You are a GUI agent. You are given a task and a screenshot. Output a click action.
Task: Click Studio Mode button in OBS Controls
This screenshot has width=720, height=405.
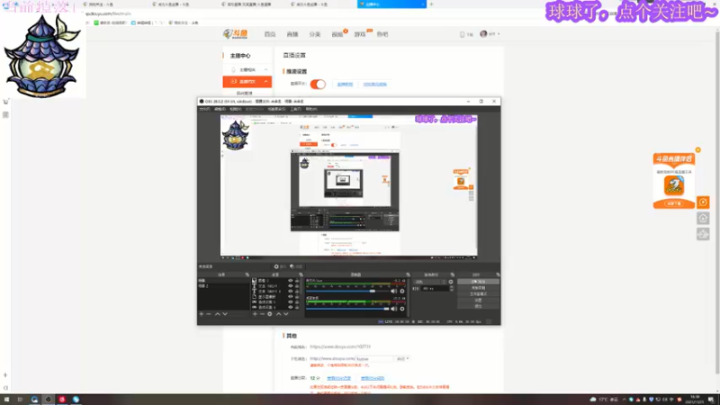478,294
